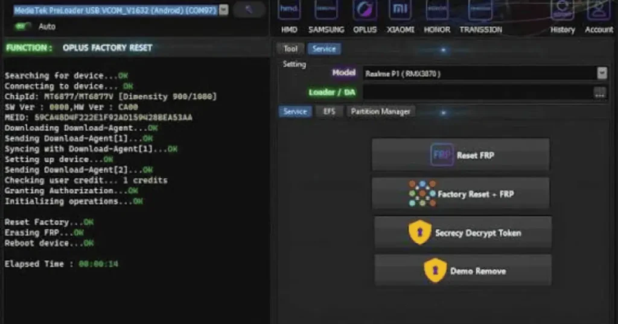This screenshot has width=618, height=324.
Task: Expand the Model dropdown showing Realme P1
Action: coord(602,73)
